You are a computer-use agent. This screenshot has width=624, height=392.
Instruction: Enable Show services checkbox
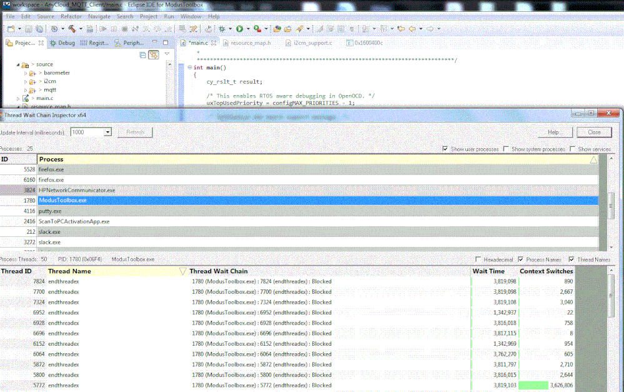point(572,149)
